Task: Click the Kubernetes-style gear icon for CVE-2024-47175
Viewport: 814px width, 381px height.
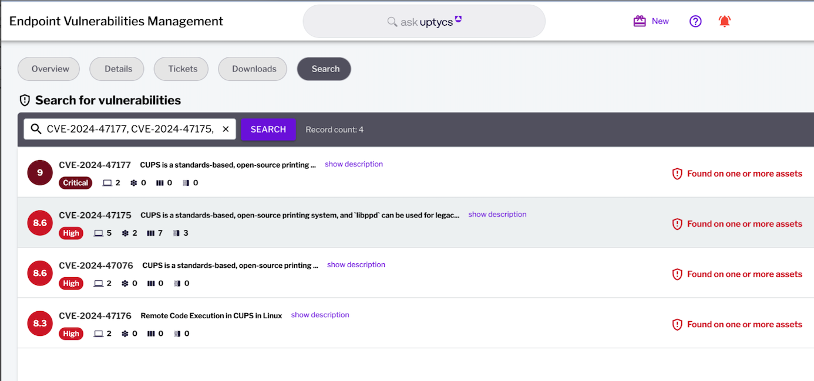Action: pos(125,233)
